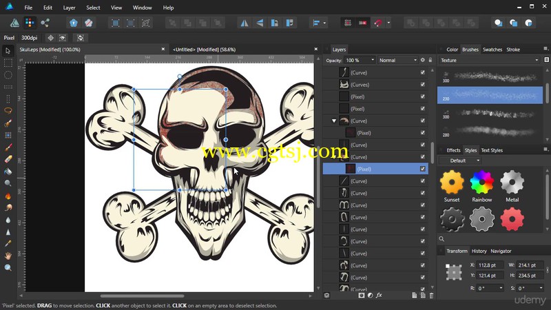Select the Burn Brush flame tool

tap(8, 196)
